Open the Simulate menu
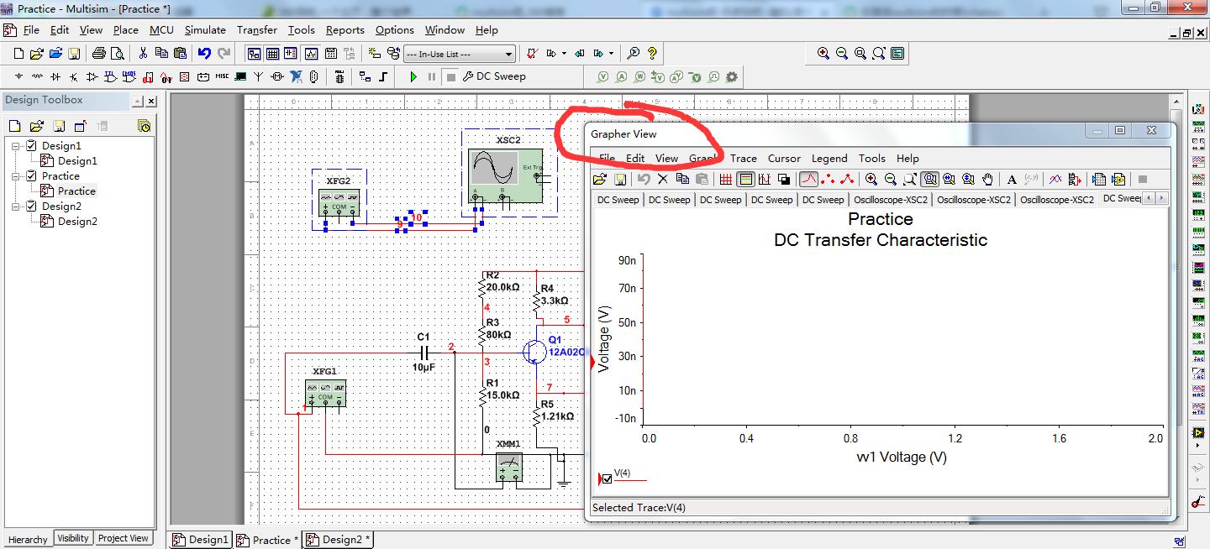This screenshot has height=549, width=1210. pyautogui.click(x=205, y=30)
